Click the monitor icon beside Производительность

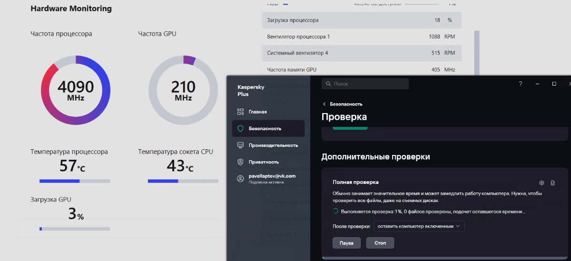pyautogui.click(x=240, y=145)
